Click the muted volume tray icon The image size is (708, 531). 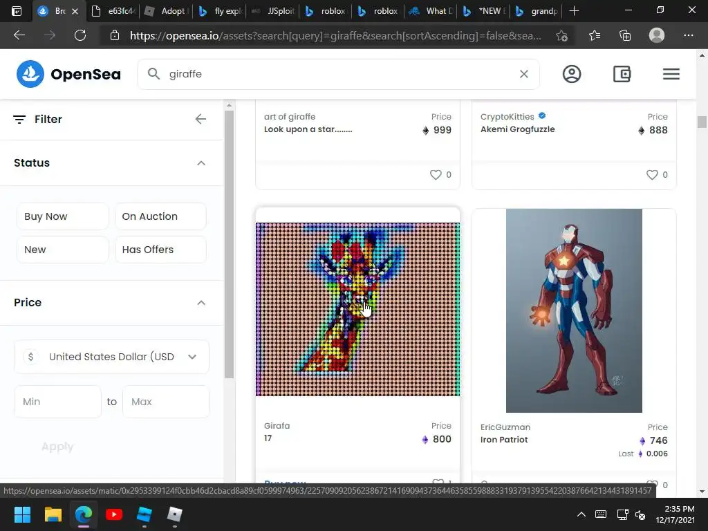[640, 514]
